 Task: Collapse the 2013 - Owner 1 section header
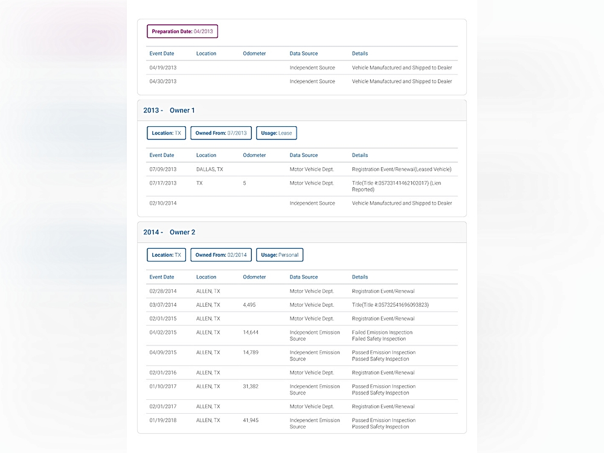coord(301,111)
